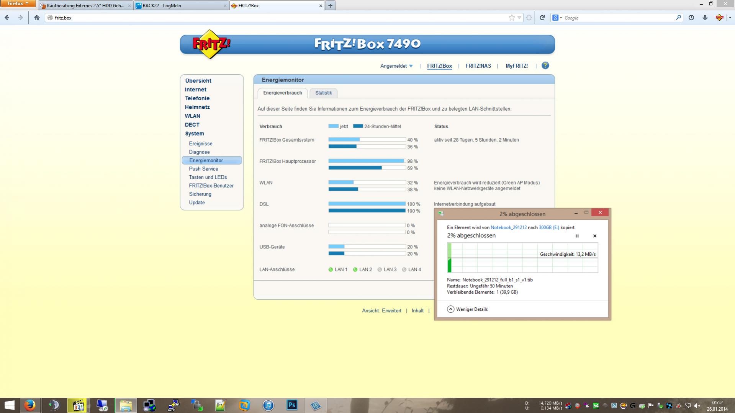Image resolution: width=735 pixels, height=413 pixels.
Task: Open the Inhalt link
Action: coord(417,311)
